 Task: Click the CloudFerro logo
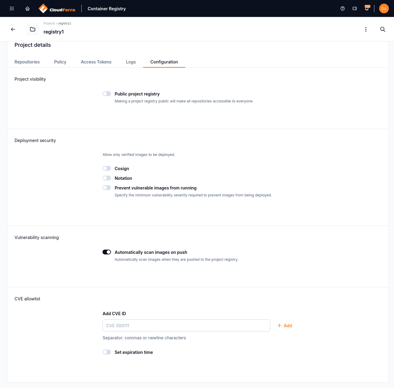pyautogui.click(x=57, y=8)
